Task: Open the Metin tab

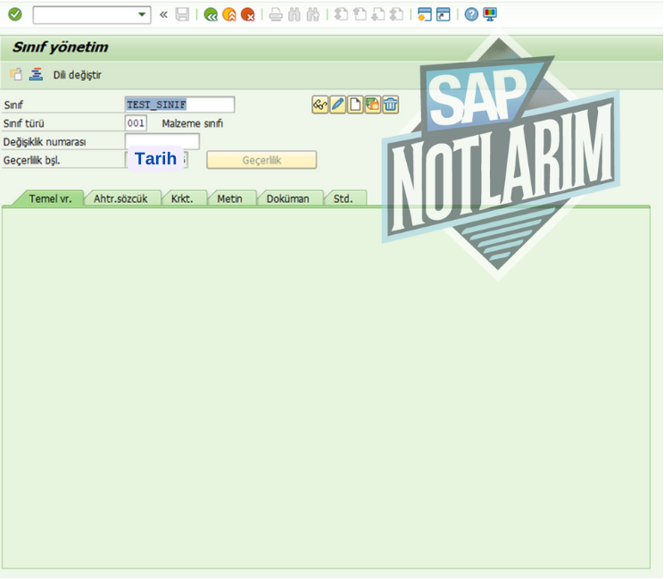Action: (x=229, y=198)
